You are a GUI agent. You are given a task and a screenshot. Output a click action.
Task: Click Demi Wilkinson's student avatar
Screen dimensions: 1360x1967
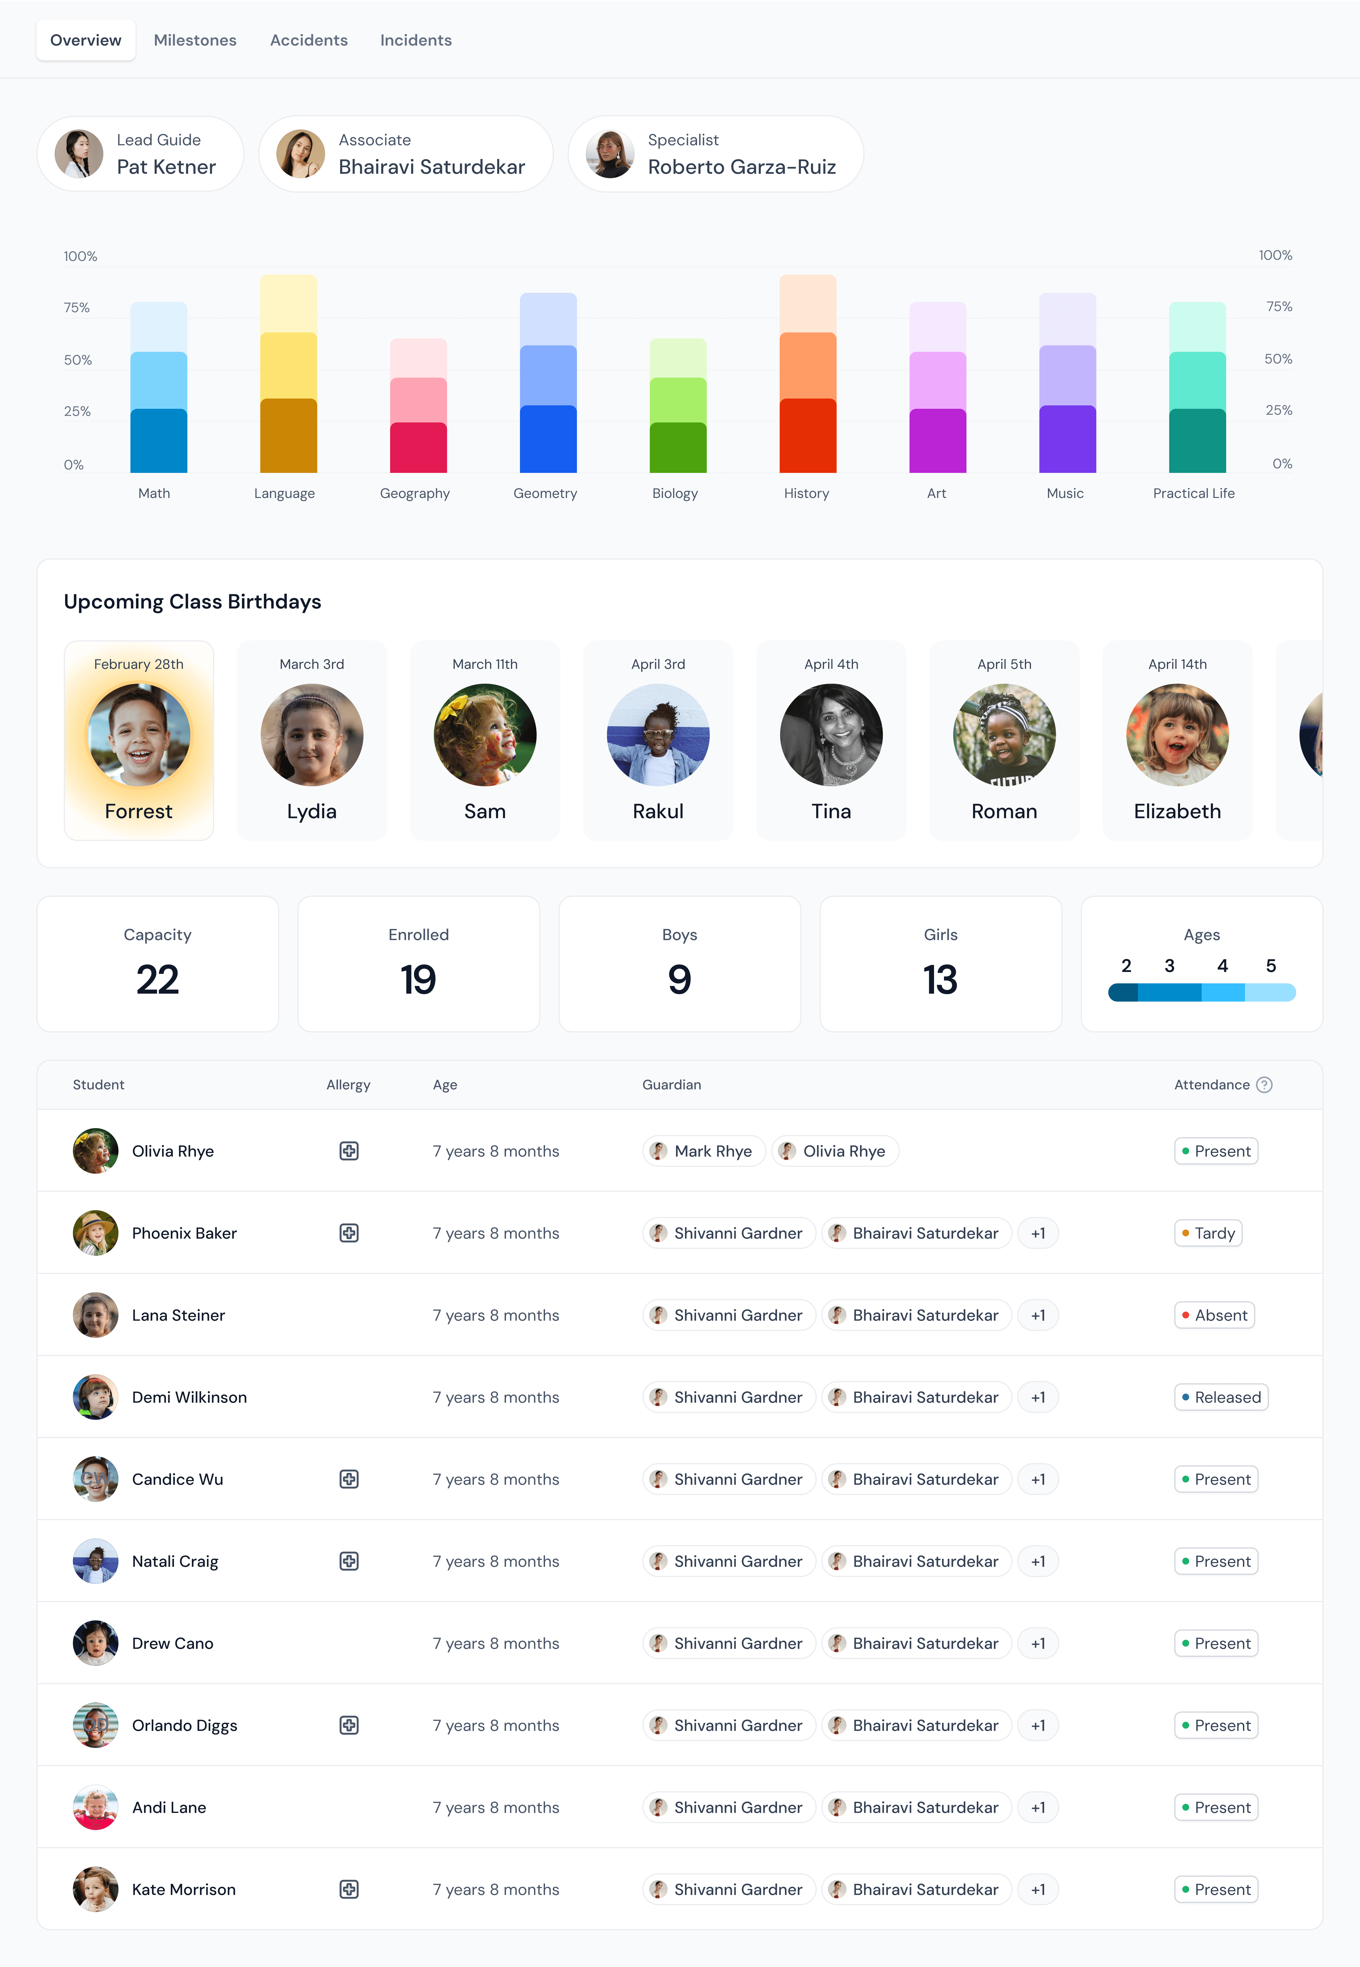95,1397
